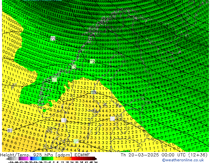The height and width of the screenshot is (163, 211).
Task: Pick the contour label 81 on the map
Action: click(x=10, y=131)
